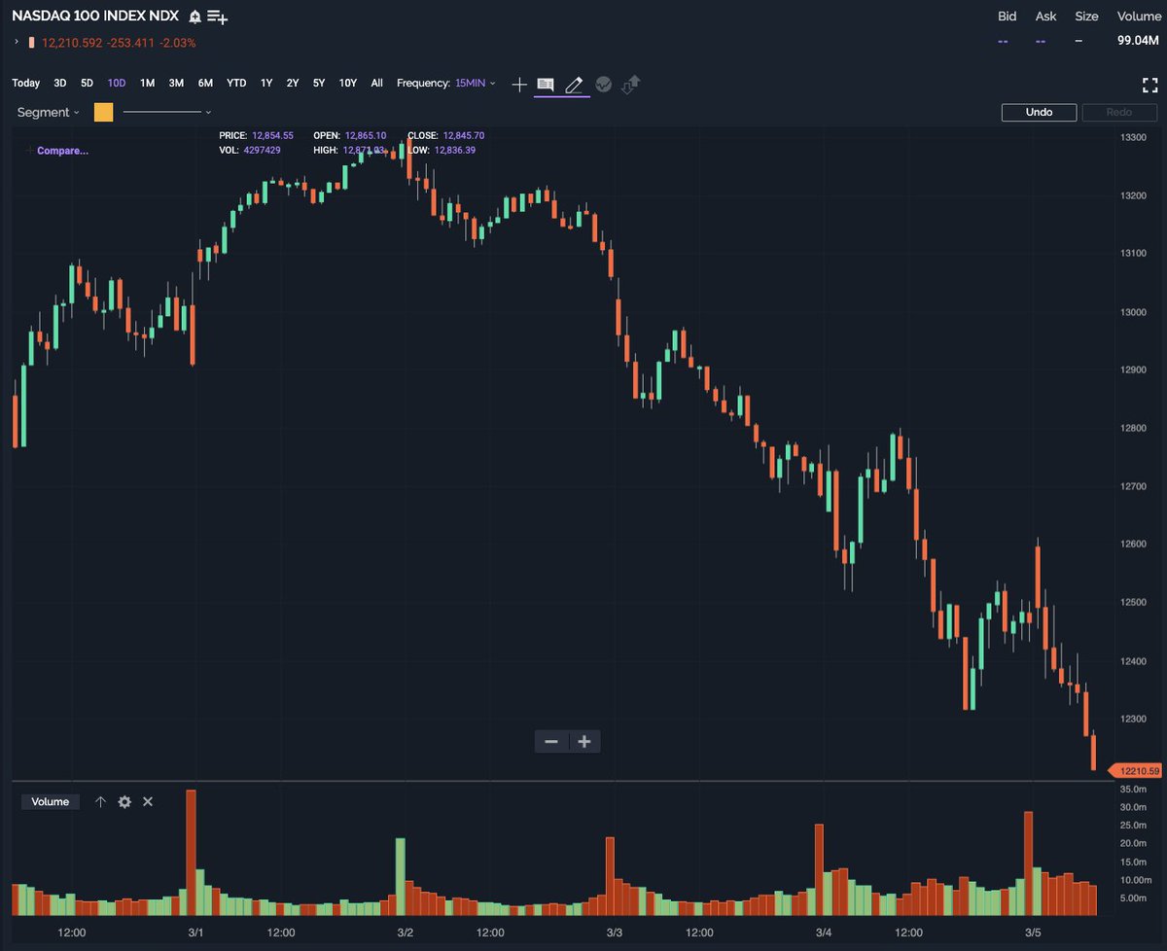Viewport: 1167px width, 951px height.
Task: Select the Today time range
Action: (x=26, y=84)
